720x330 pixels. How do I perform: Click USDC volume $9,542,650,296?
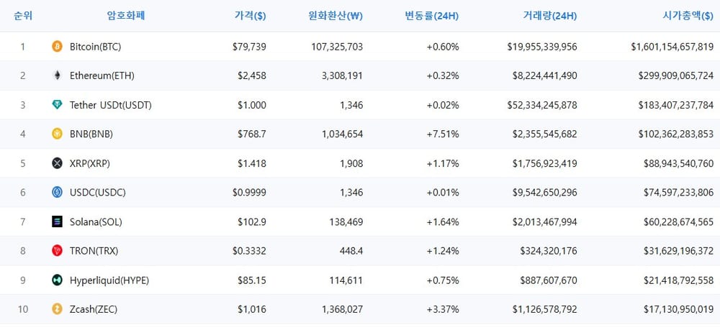coord(544,193)
